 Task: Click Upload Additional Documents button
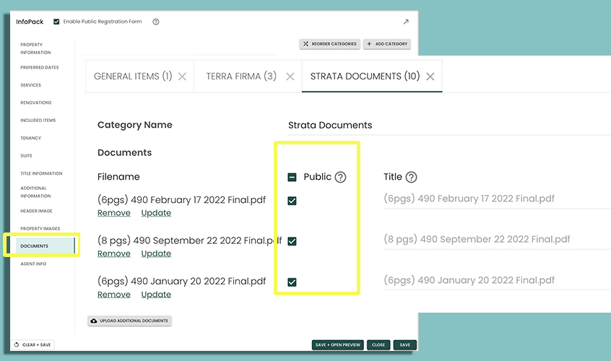[x=130, y=321]
